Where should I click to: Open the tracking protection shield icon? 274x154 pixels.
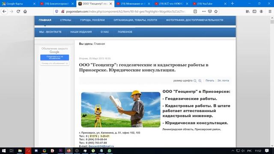click(57, 12)
